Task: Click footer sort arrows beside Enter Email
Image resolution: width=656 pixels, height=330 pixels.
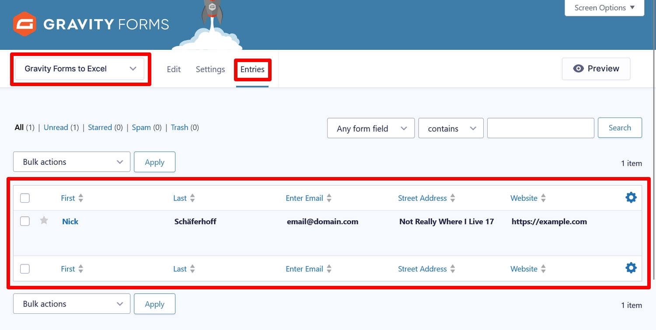Action: (x=329, y=269)
